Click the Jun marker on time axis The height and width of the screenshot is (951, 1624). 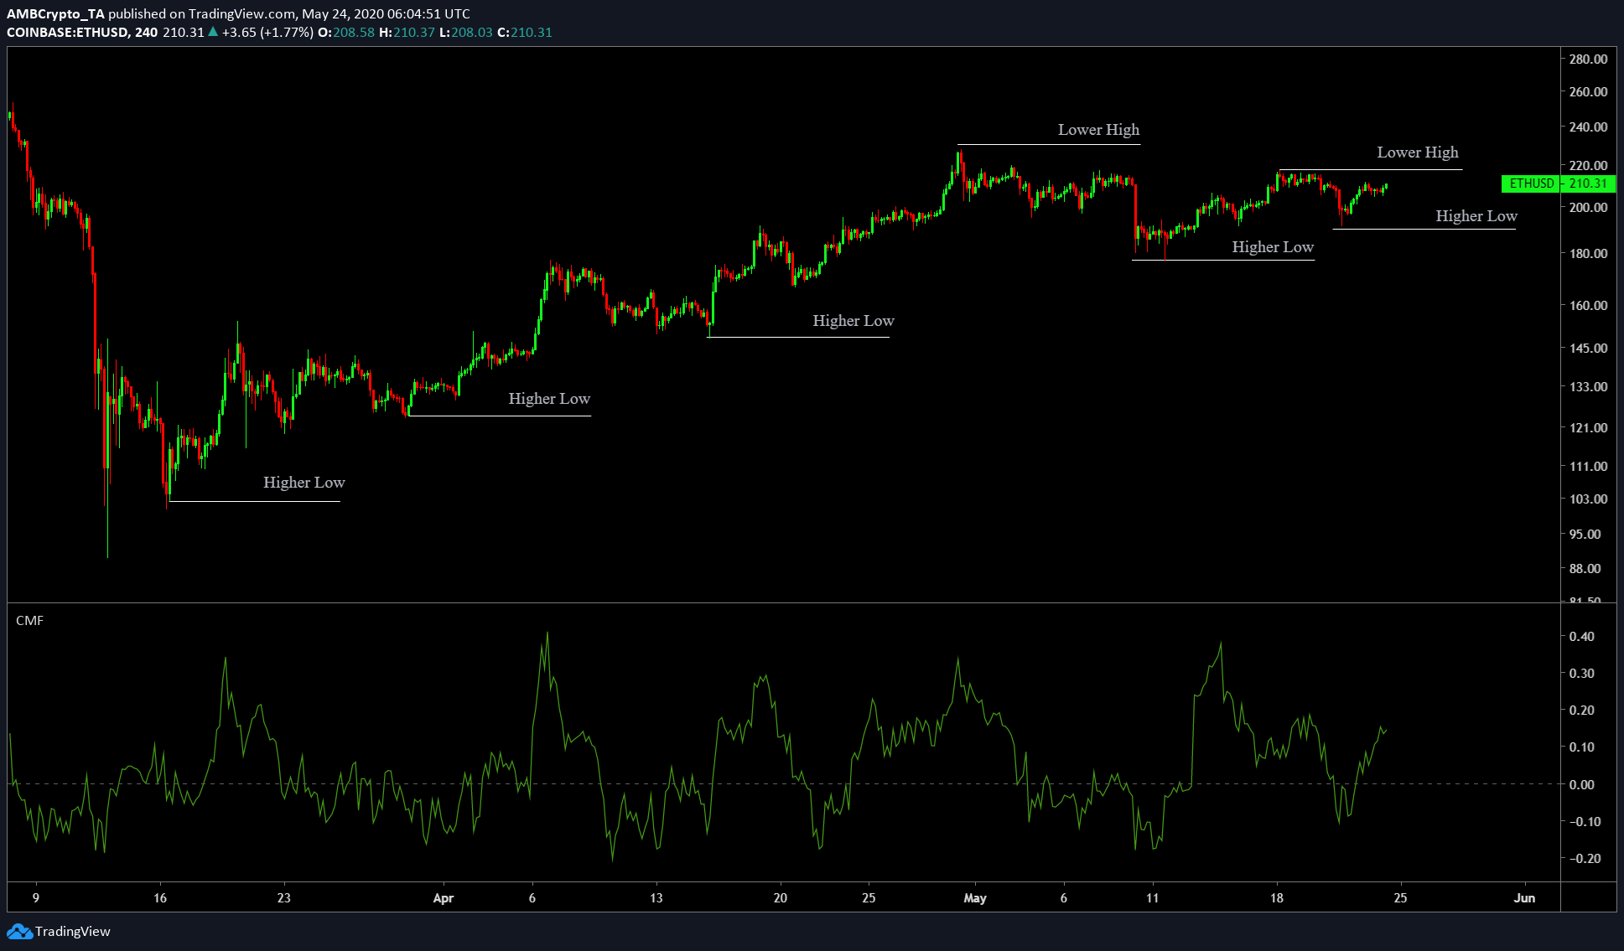(1524, 898)
